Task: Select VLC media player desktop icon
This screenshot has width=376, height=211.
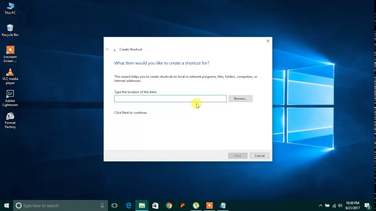Action: [10, 76]
